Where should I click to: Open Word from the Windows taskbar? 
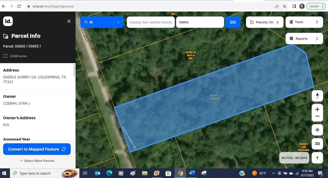[x=192, y=173]
